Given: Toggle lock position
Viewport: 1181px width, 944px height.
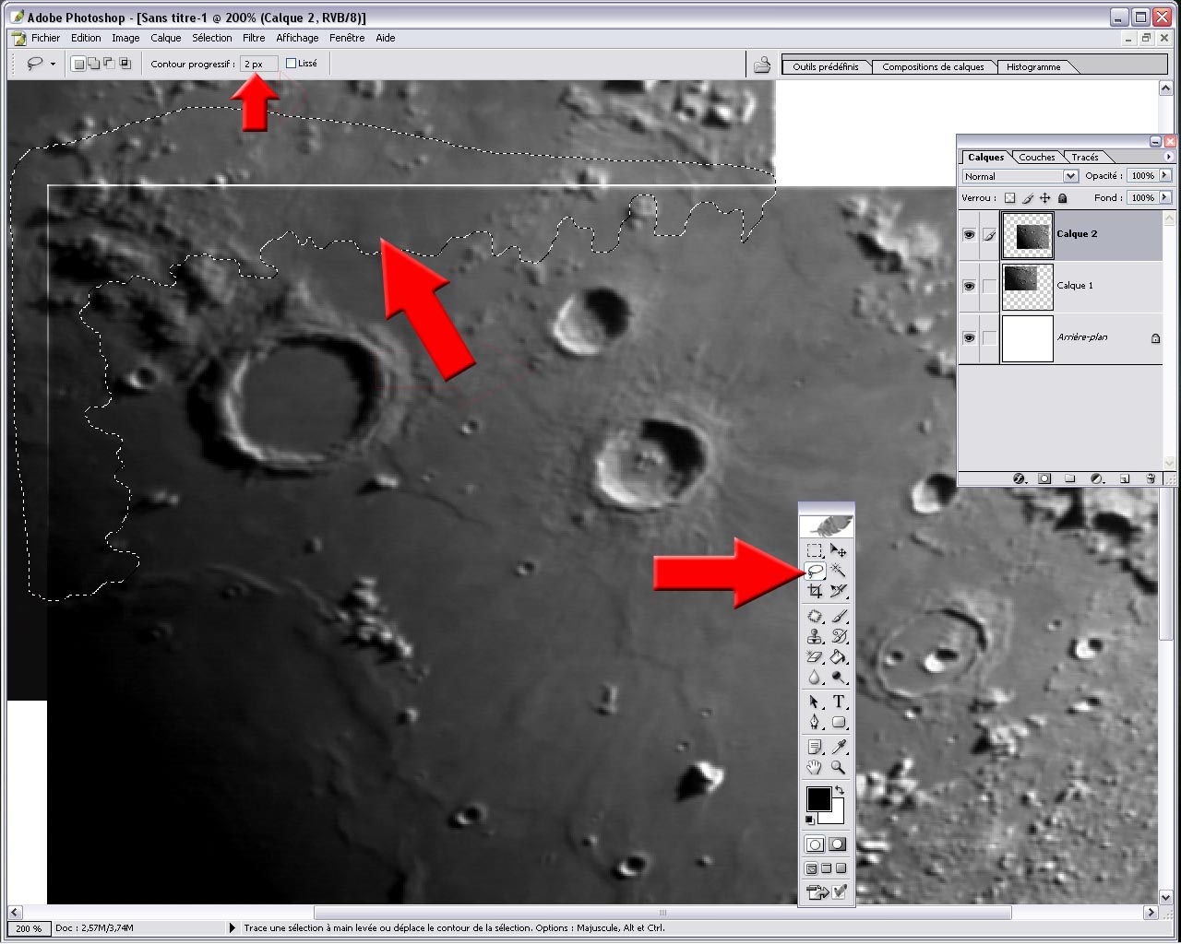Looking at the screenshot, I should 1044,198.
